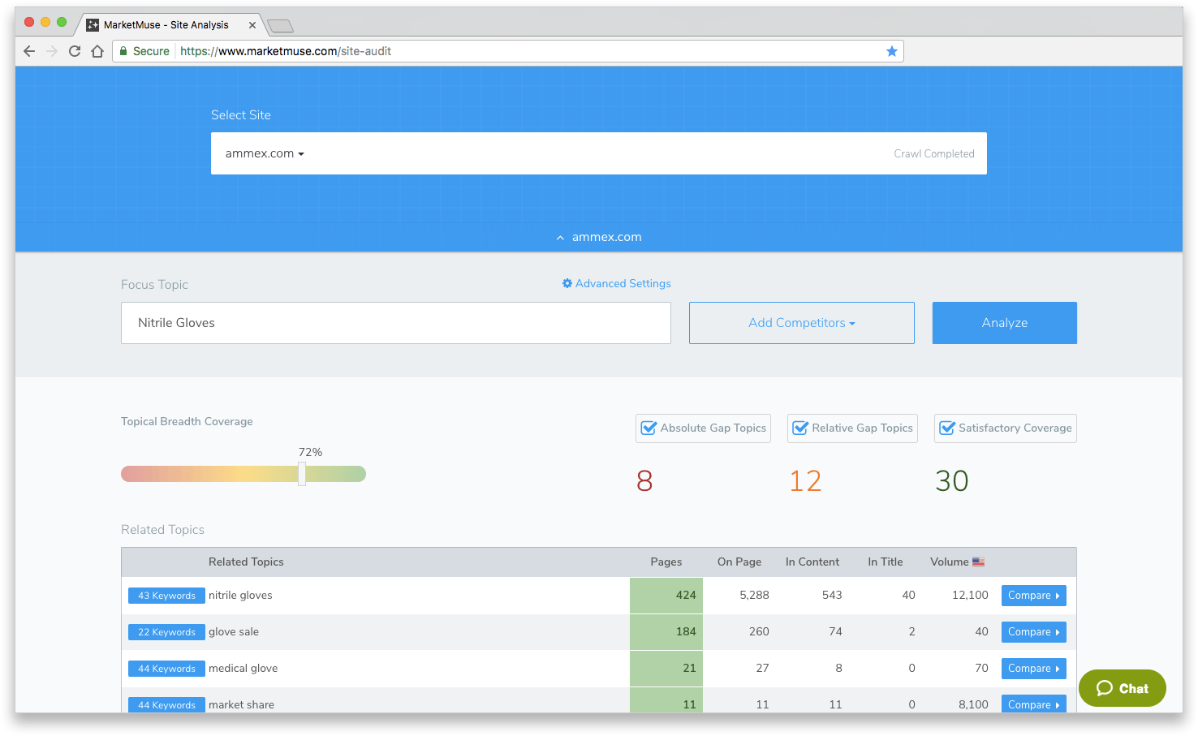Click the 43 Keywords badge for nitrile gloves
The height and width of the screenshot is (736, 1198).
[x=166, y=596]
